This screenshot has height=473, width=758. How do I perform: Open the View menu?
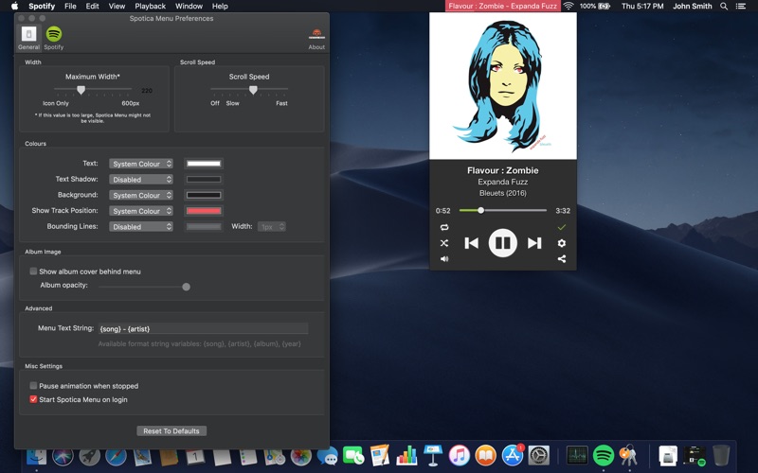coord(117,7)
